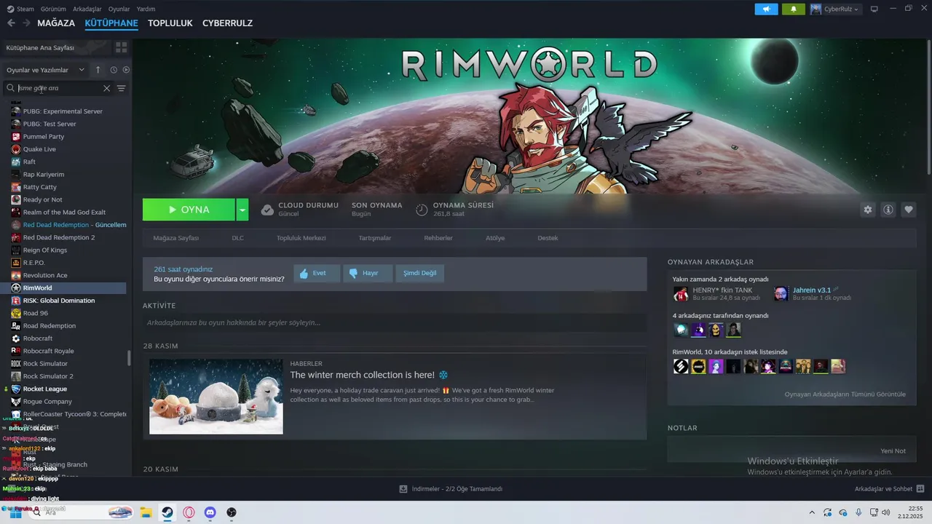Image resolution: width=932 pixels, height=524 pixels.
Task: Select Rocket League in the library list
Action: click(x=45, y=389)
